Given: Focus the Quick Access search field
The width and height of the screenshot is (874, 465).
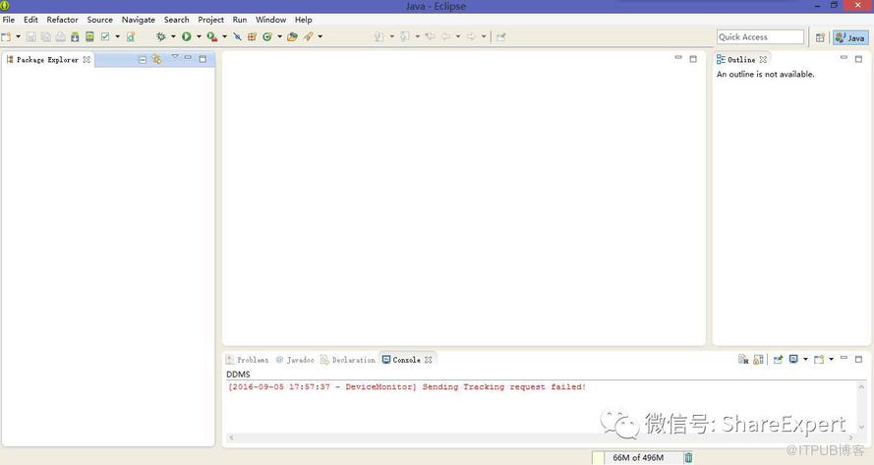Looking at the screenshot, I should pos(760,36).
